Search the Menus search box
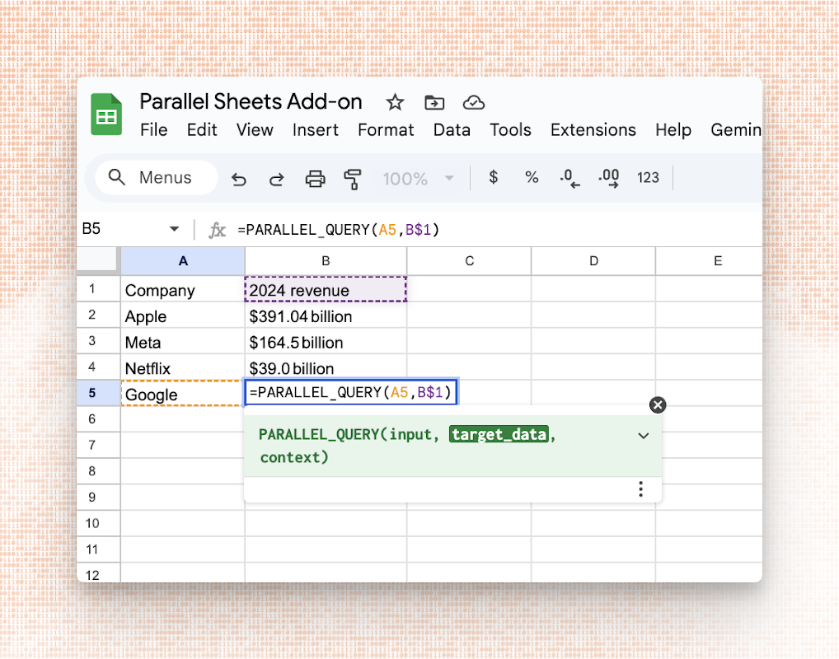Screen dimensions: 839x659 [157, 178]
